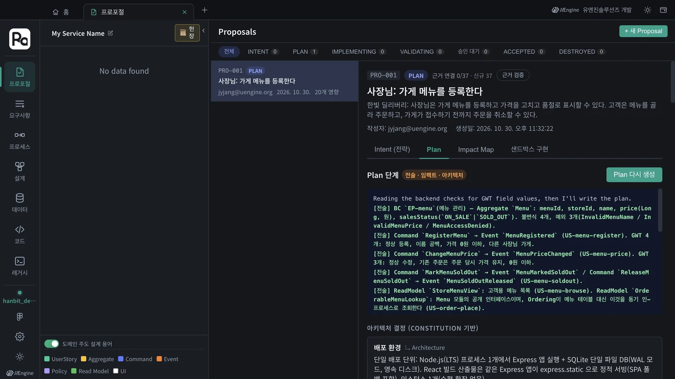Viewport: 675px width, 379px height.
Task: Add a new tab with plus icon
Action: click(205, 10)
